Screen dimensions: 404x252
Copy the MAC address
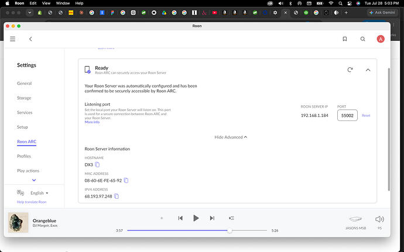tap(126, 181)
